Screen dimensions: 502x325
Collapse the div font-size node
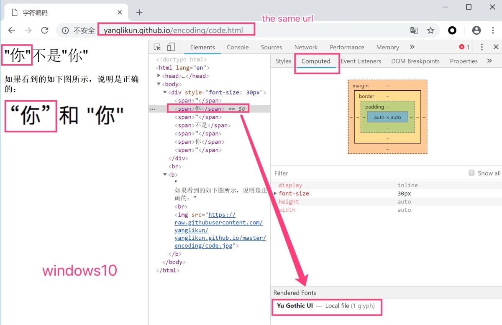(x=165, y=92)
